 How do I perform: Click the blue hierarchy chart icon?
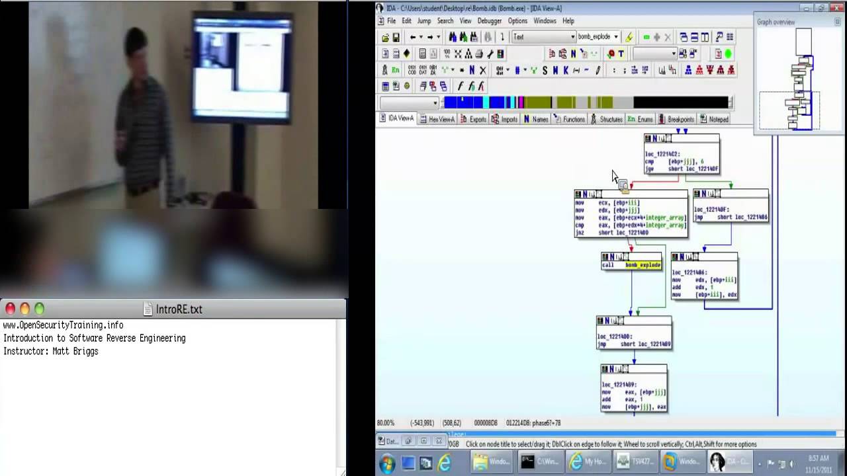[x=688, y=70]
